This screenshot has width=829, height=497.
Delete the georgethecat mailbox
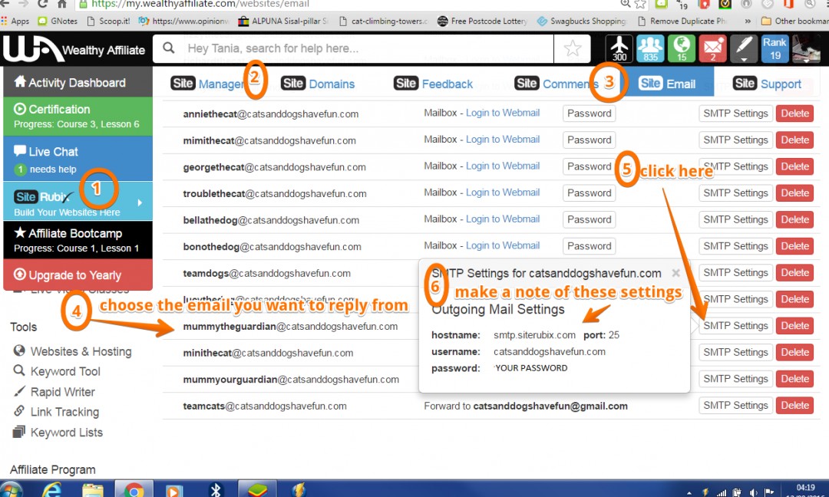point(794,166)
